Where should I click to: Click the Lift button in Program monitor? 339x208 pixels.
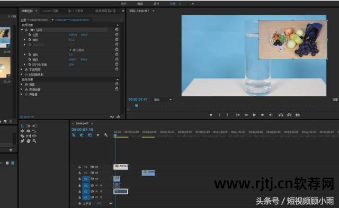point(281,115)
